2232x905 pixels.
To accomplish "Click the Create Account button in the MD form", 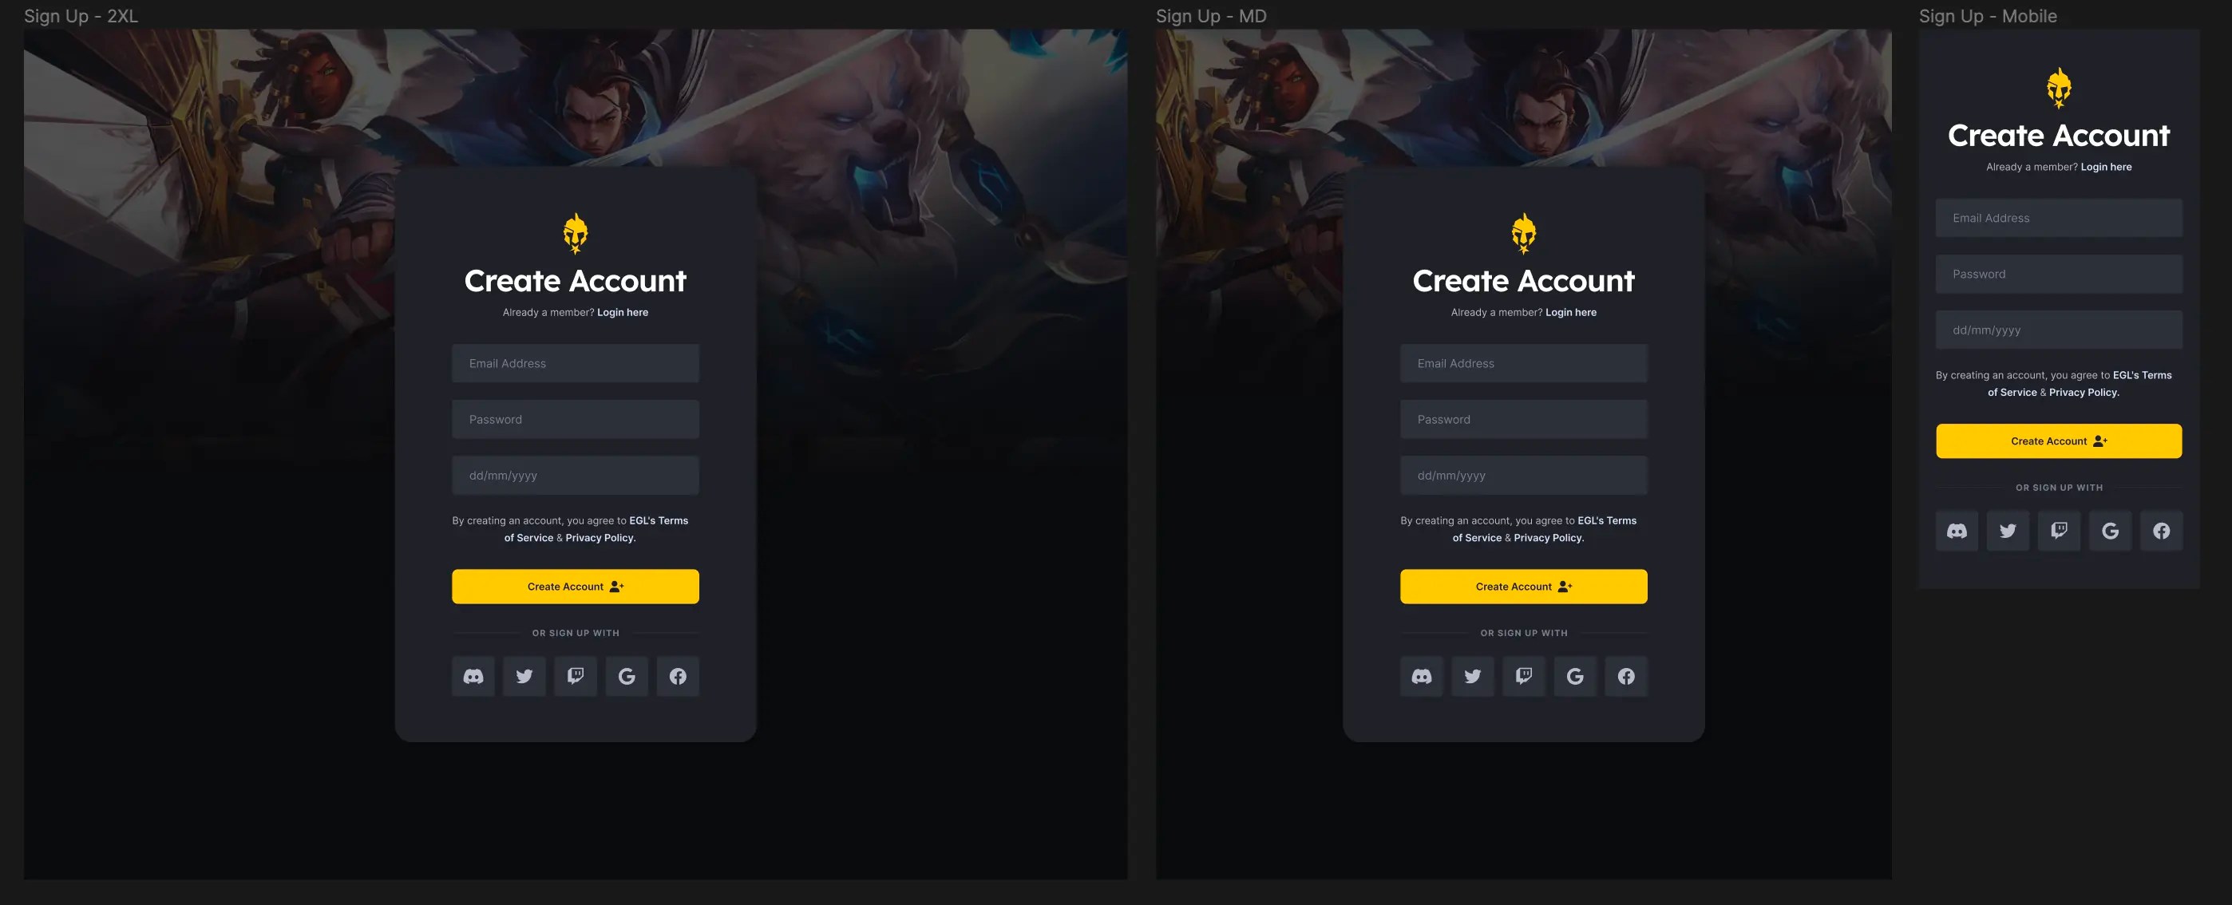I will tap(1523, 587).
